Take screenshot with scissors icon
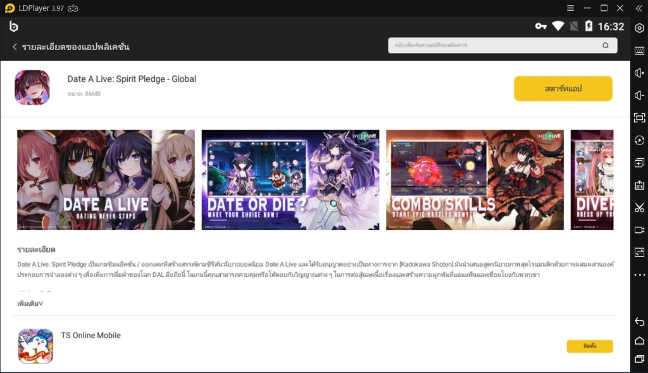Screen dimensions: 648x373 click(639, 208)
